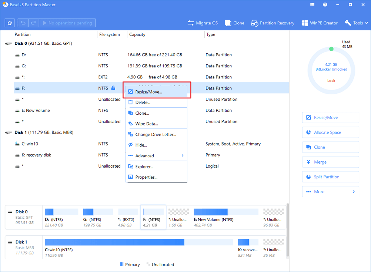The height and width of the screenshot is (272, 371).
Task: Select the K: recovery disk row
Action: (151, 155)
